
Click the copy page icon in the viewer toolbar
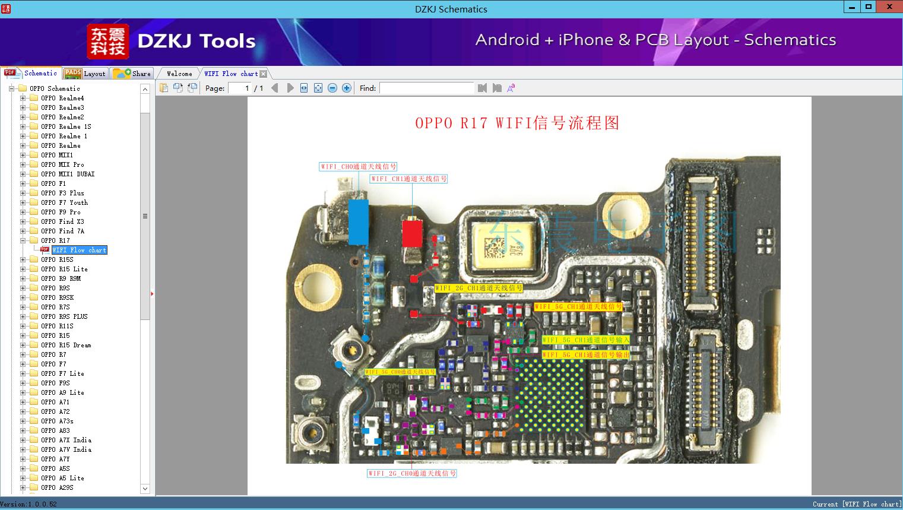[x=164, y=88]
